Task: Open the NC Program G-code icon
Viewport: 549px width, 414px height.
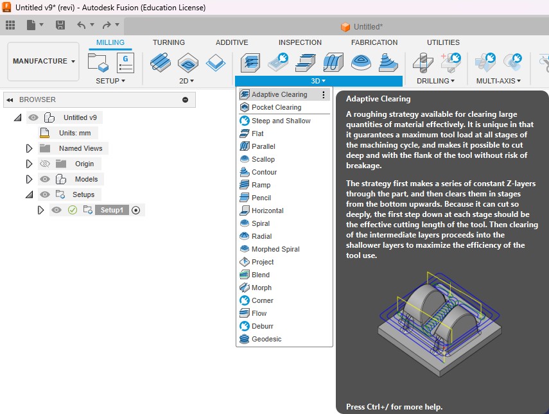Action: coord(125,63)
